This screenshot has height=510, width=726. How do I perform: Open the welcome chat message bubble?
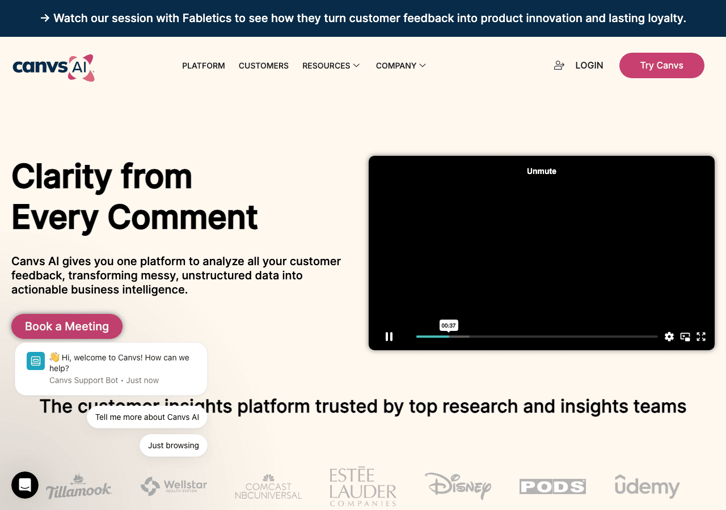coord(111,369)
